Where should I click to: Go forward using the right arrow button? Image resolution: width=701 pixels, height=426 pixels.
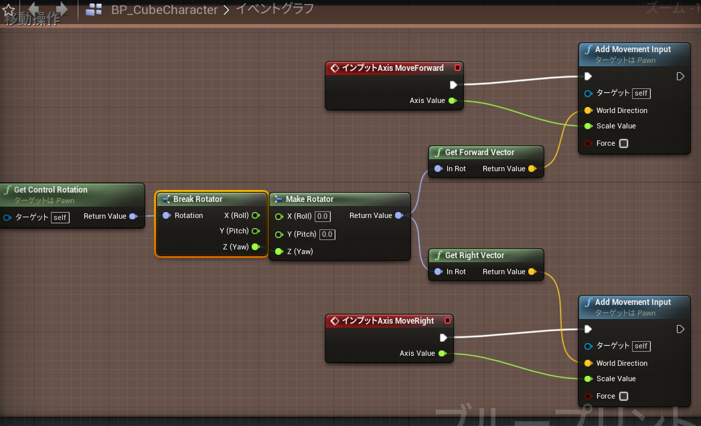coord(61,9)
